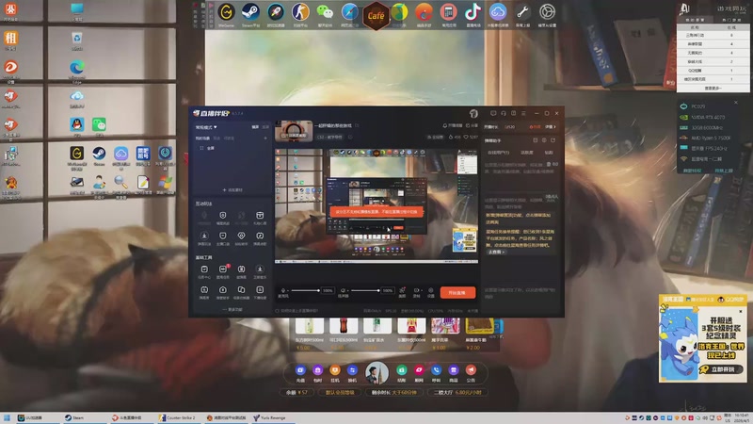
Task: Mute the speaker output in live companion
Action: click(x=343, y=290)
